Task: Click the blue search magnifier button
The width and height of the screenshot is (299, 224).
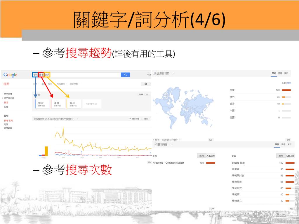Action: [x=125, y=75]
